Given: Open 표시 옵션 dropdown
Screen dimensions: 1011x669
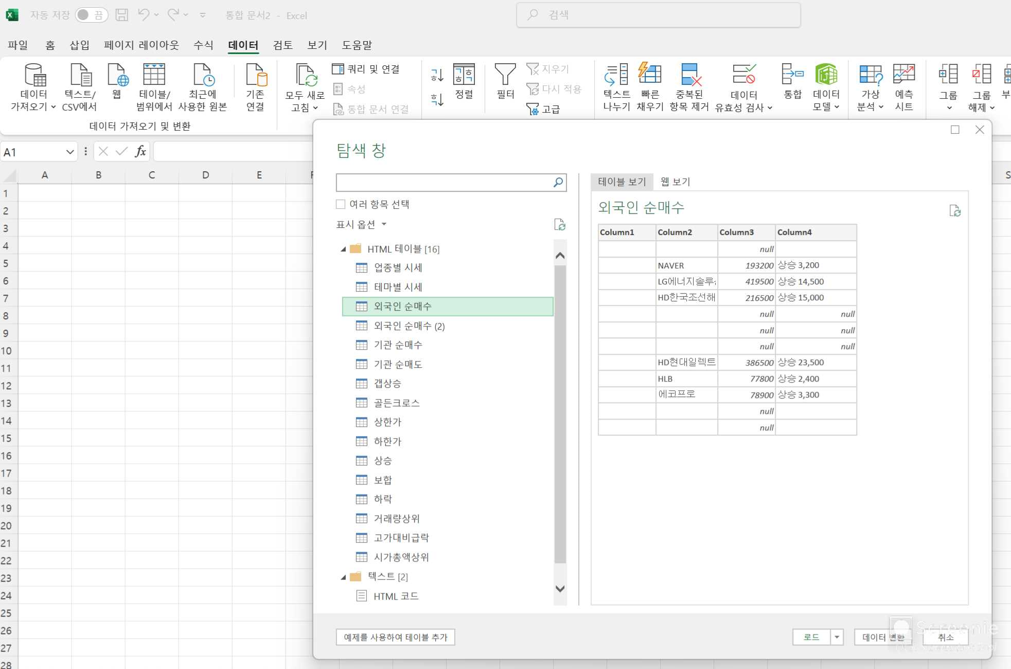Looking at the screenshot, I should [x=361, y=224].
